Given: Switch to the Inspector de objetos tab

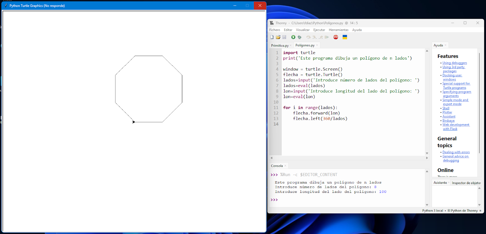Looking at the screenshot, I should click(x=466, y=183).
